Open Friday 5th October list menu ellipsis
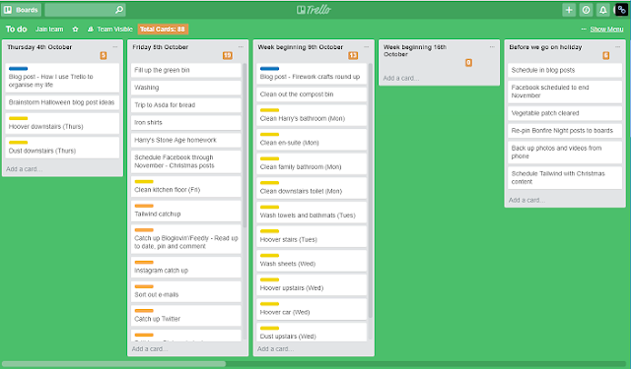The width and height of the screenshot is (631, 369). (x=241, y=47)
